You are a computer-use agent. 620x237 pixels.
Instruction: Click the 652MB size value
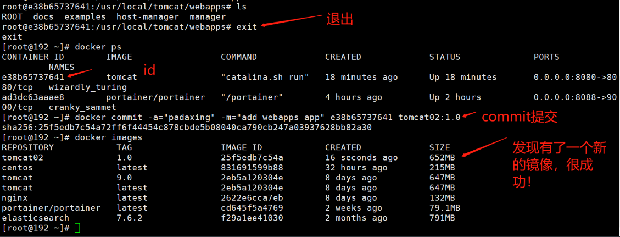pyautogui.click(x=442, y=158)
